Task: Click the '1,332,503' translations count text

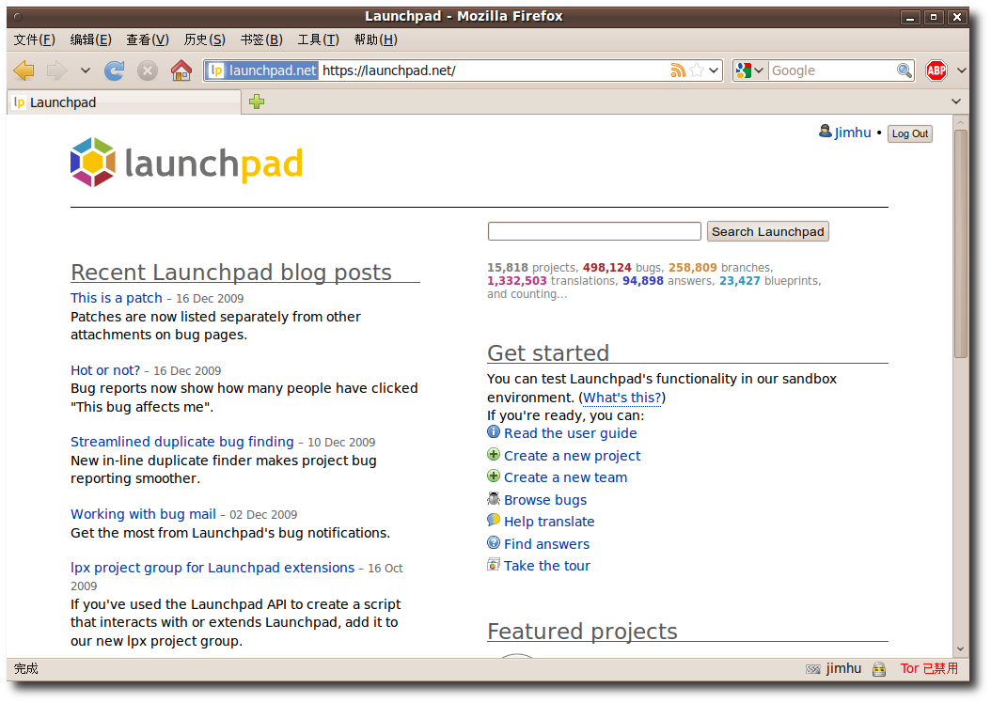Action: click(x=516, y=280)
